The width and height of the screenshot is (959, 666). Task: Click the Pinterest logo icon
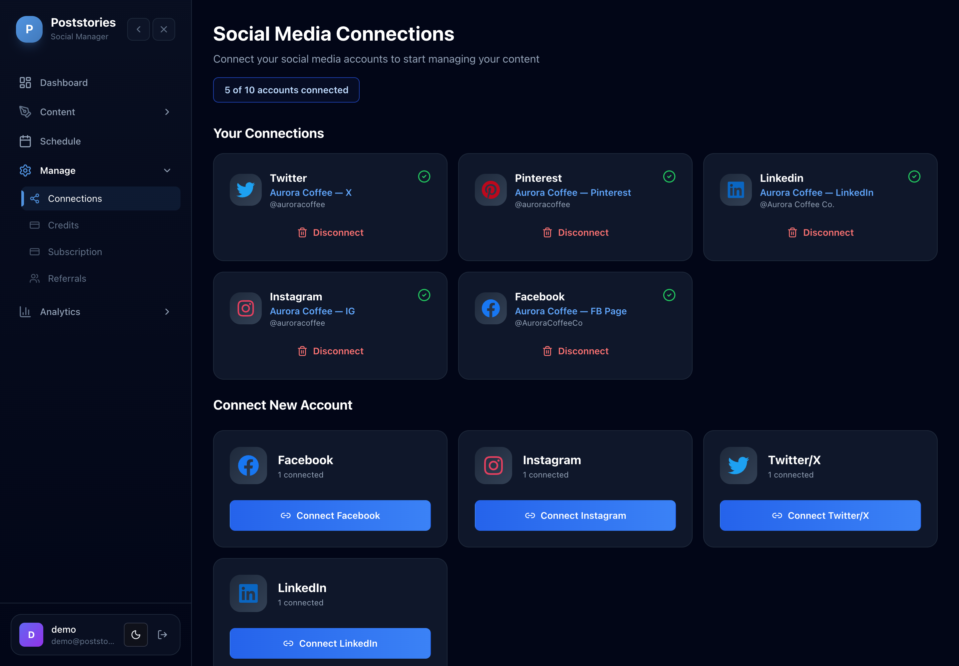pos(491,190)
